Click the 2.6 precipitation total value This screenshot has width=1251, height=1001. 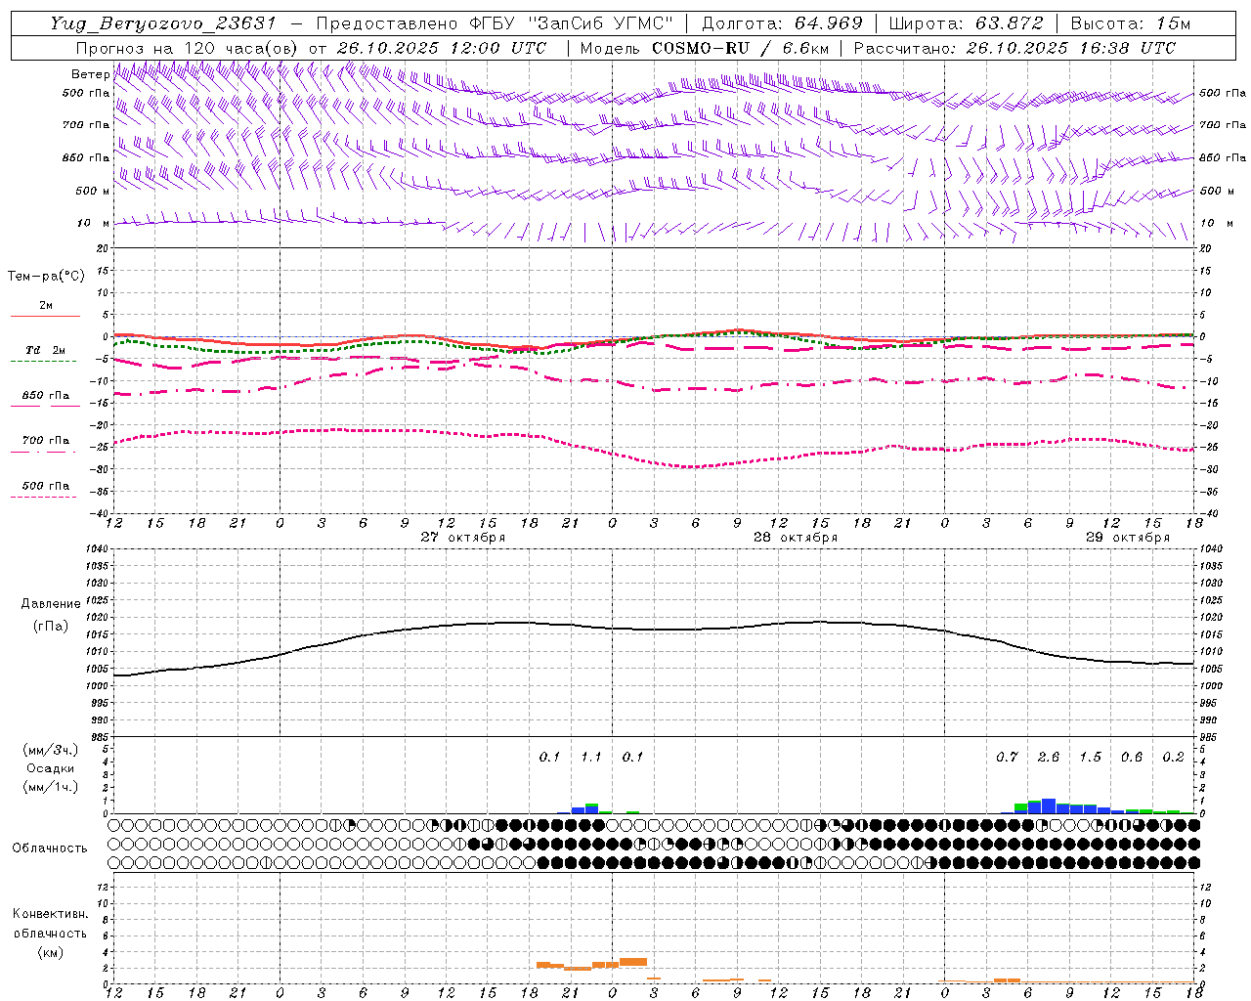coord(1049,758)
